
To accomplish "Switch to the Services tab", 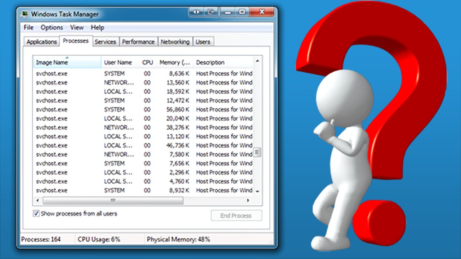I will [x=105, y=42].
